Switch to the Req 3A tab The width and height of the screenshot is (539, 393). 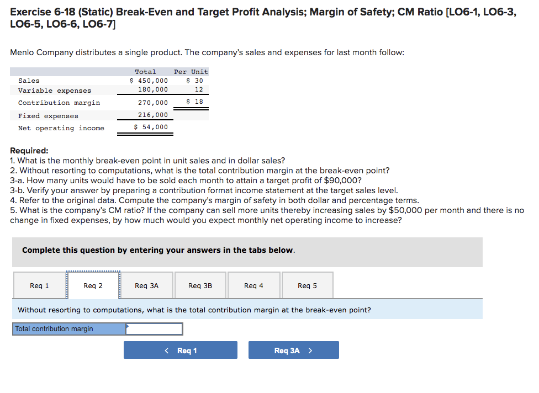pos(147,285)
